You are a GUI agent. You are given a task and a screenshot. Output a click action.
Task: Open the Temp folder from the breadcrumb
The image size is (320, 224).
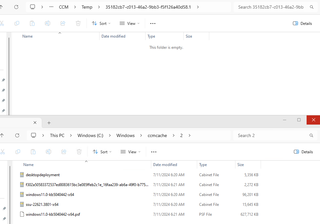87,7
